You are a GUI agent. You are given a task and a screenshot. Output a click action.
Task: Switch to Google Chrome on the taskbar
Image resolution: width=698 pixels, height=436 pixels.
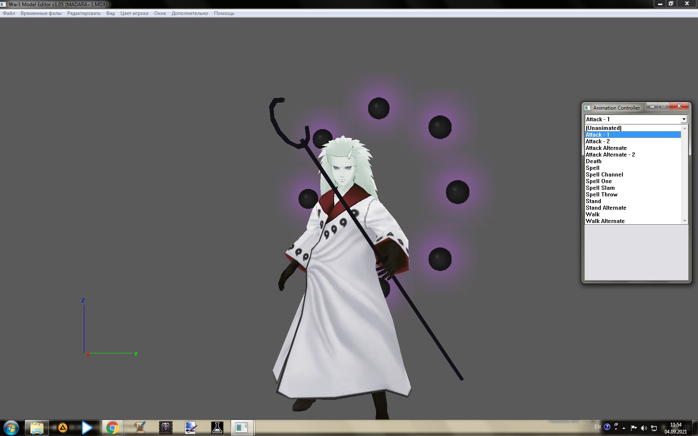coord(112,428)
